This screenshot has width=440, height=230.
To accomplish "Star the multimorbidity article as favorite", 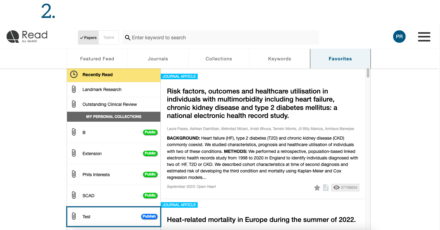I will pos(317,188).
